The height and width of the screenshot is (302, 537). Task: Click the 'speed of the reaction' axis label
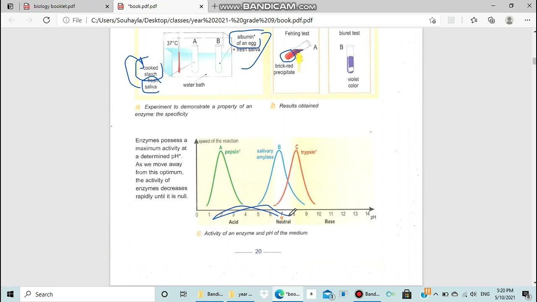click(219, 141)
